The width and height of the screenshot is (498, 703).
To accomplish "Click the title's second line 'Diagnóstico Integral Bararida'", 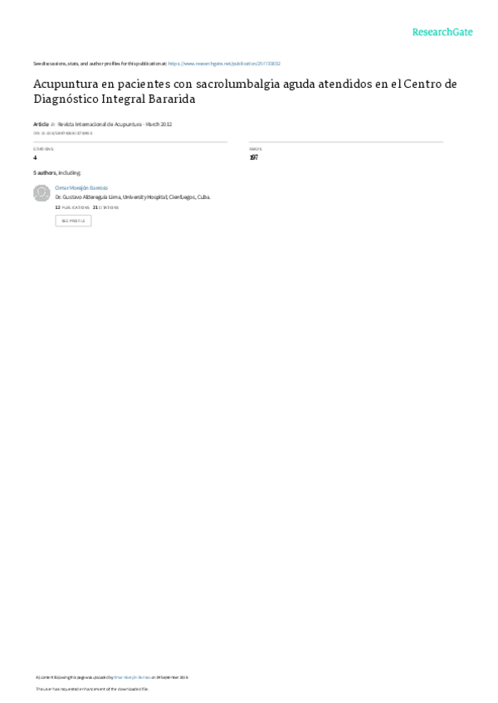I will click(115, 99).
